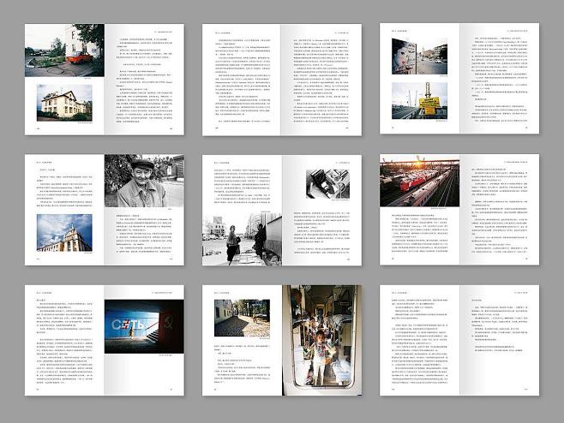This screenshot has width=564, height=423.
Task: Select the bottom-right text-only spread
Action: pyautogui.click(x=459, y=340)
